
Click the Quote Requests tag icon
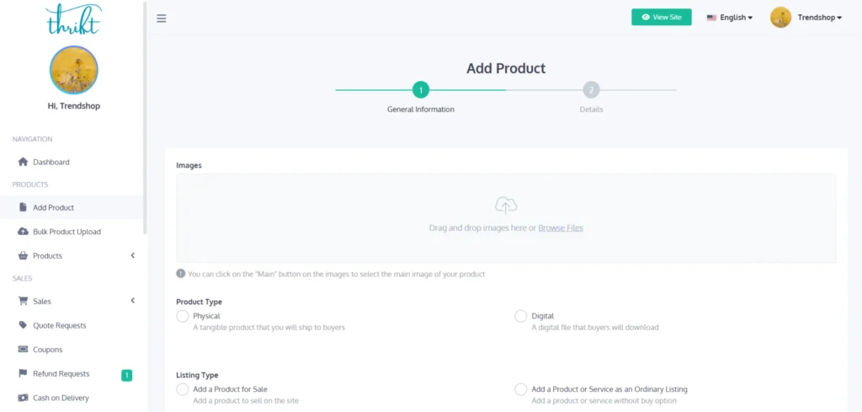tap(23, 325)
